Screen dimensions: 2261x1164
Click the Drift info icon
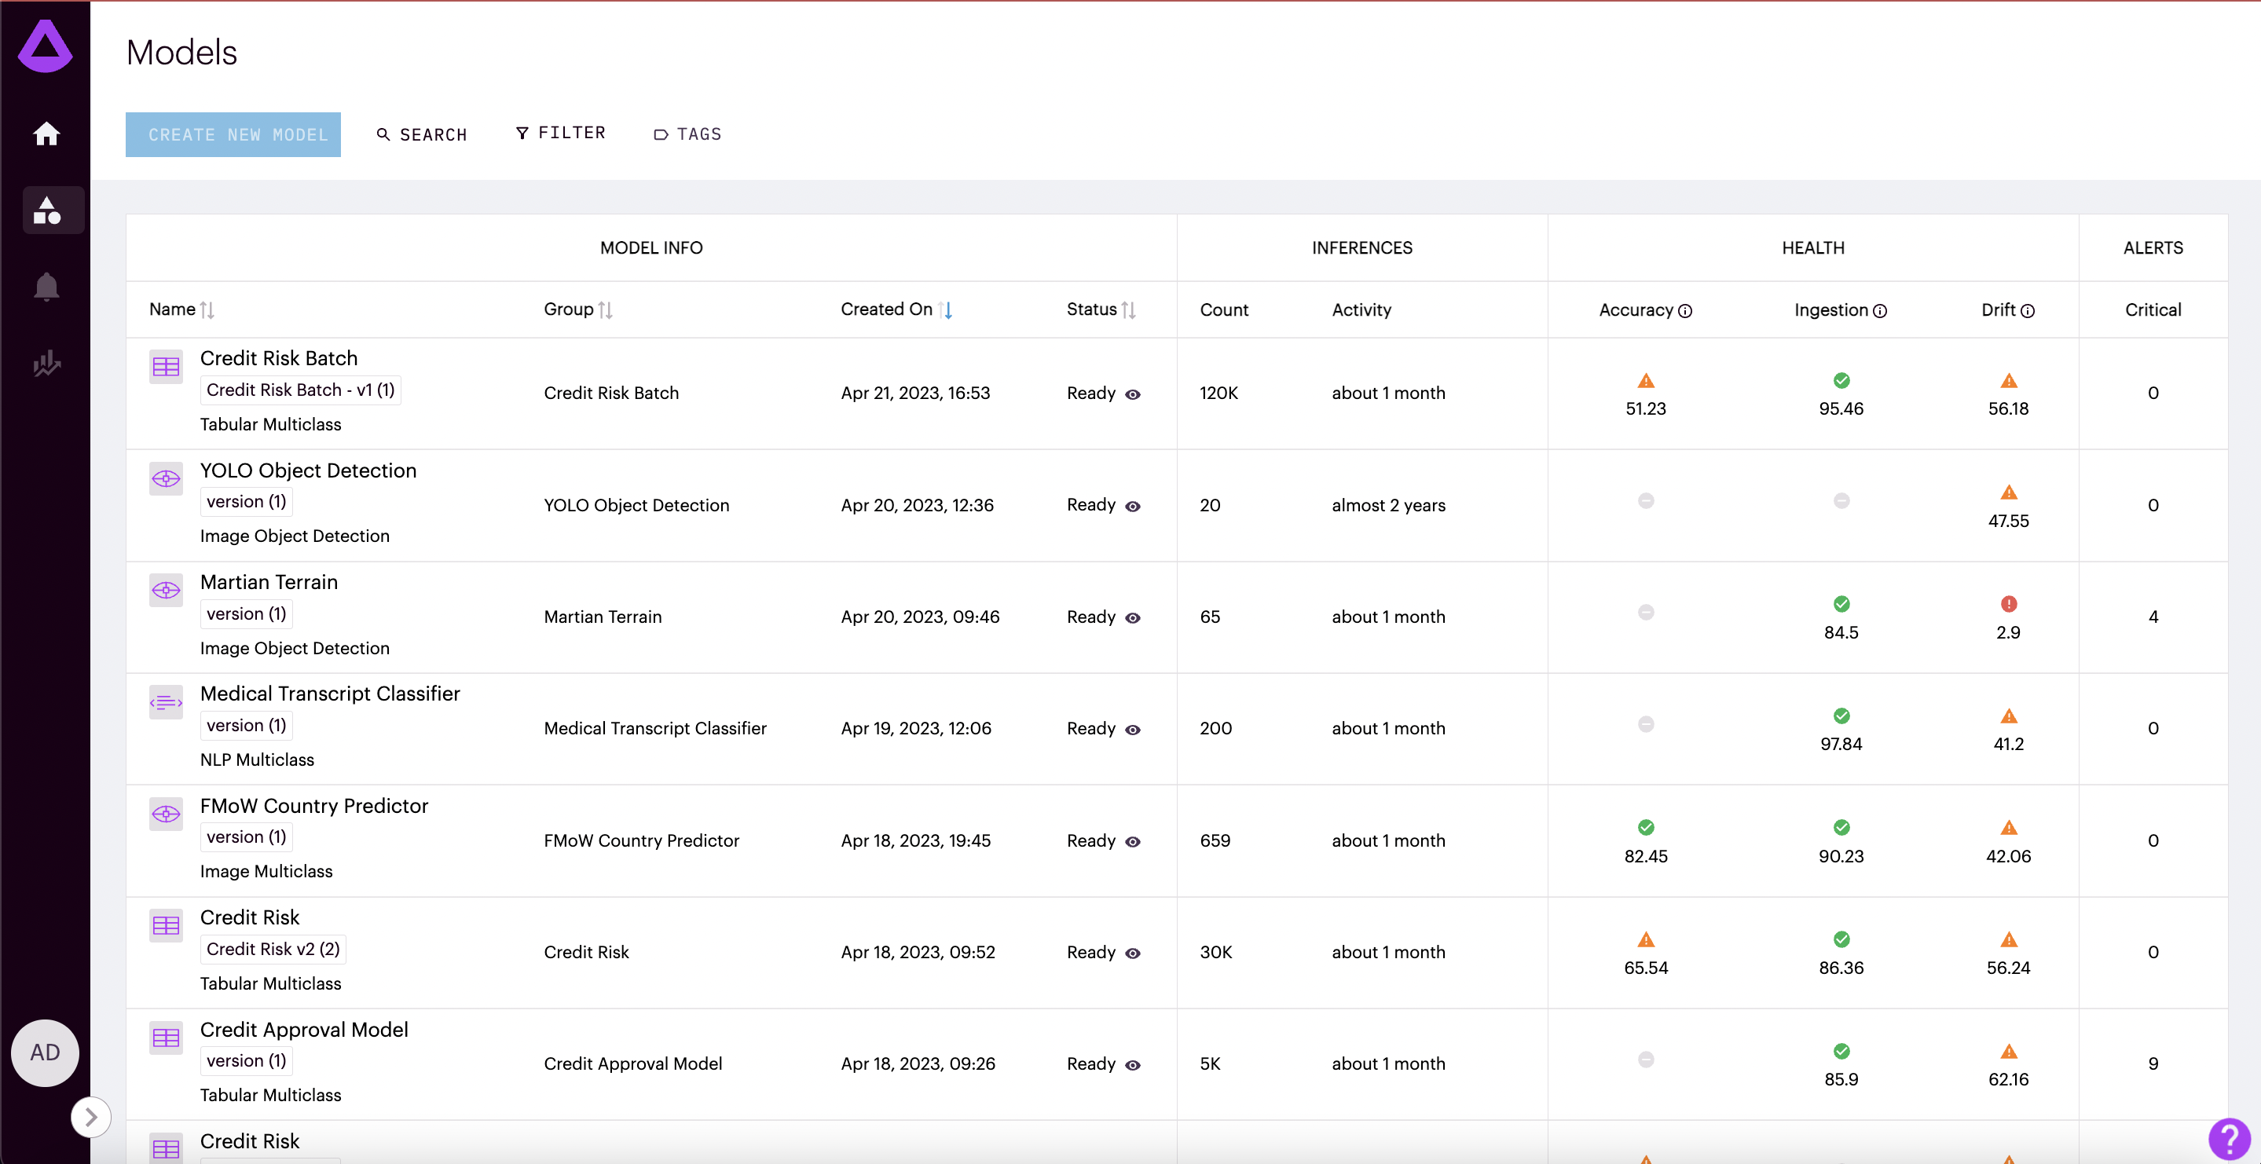pyautogui.click(x=2028, y=311)
